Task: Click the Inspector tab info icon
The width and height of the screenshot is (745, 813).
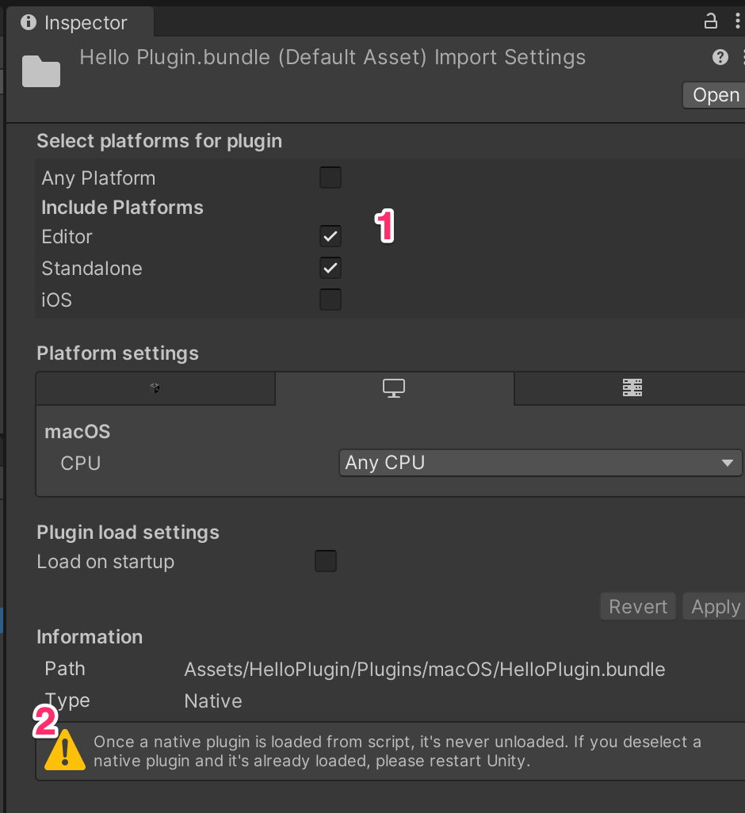Action: 29,22
